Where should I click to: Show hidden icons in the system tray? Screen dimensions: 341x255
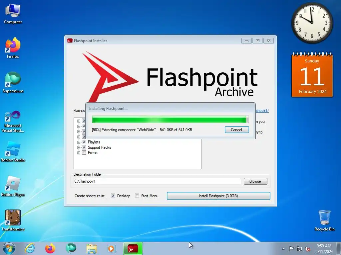click(283, 249)
